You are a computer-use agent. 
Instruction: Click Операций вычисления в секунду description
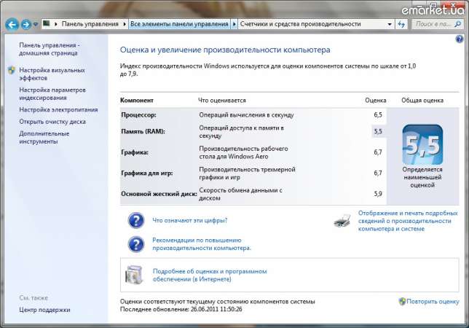point(246,115)
